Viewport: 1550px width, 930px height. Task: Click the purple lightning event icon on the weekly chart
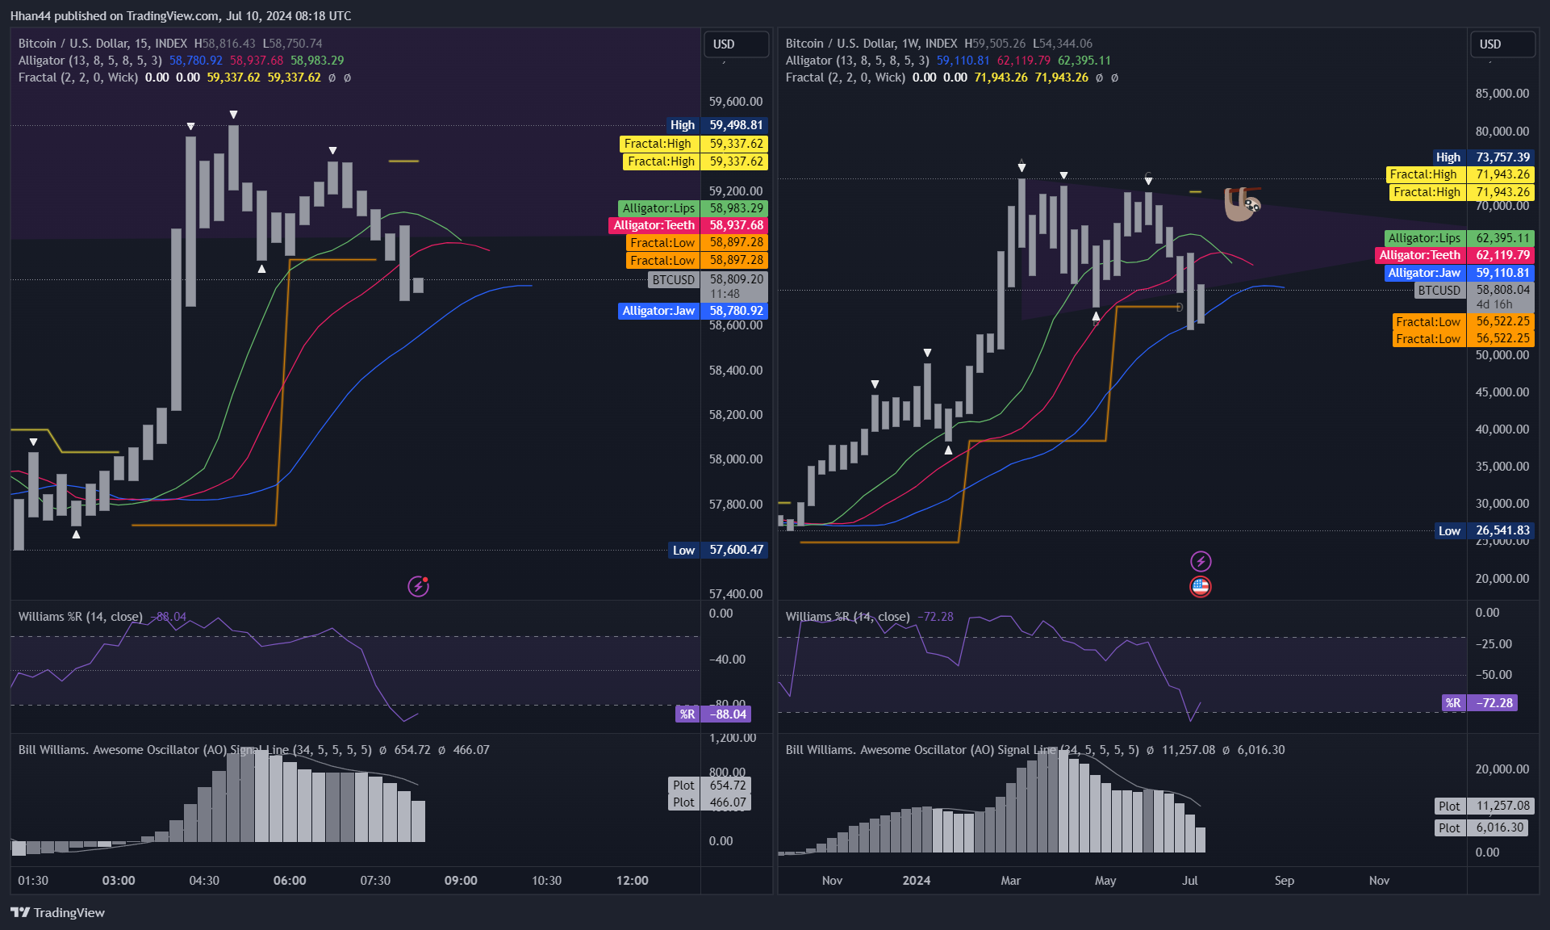tap(1201, 561)
